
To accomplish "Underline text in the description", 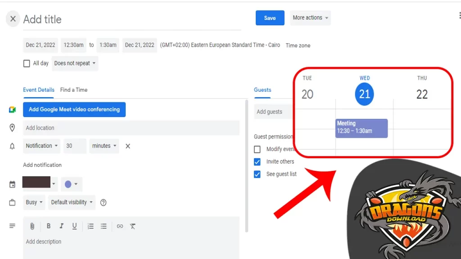I will [74, 226].
